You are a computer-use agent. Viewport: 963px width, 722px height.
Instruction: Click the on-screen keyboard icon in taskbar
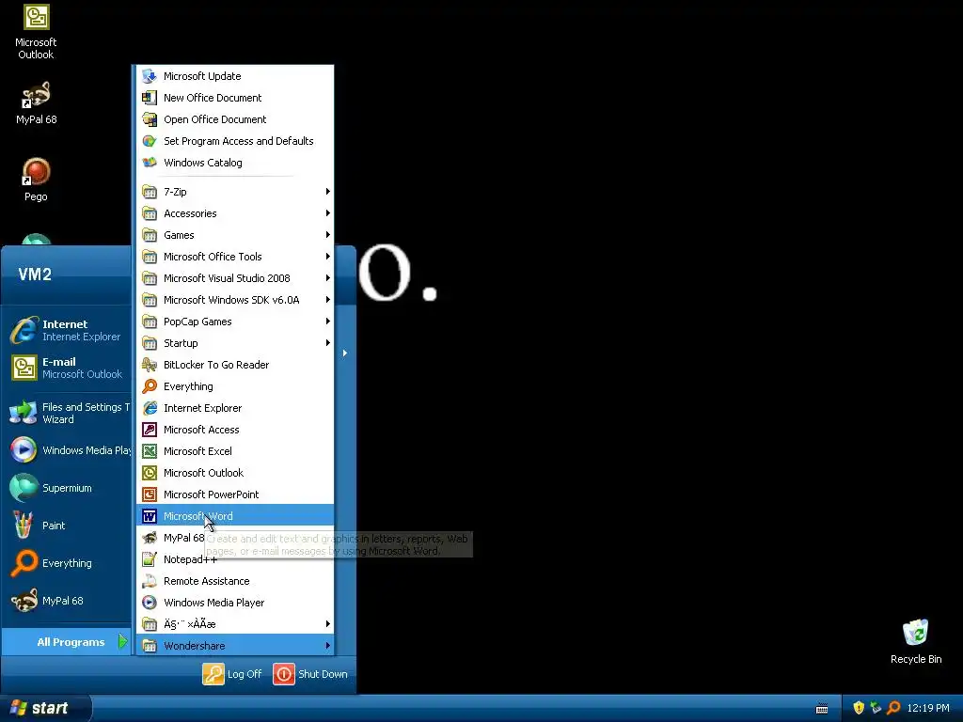[x=822, y=709]
